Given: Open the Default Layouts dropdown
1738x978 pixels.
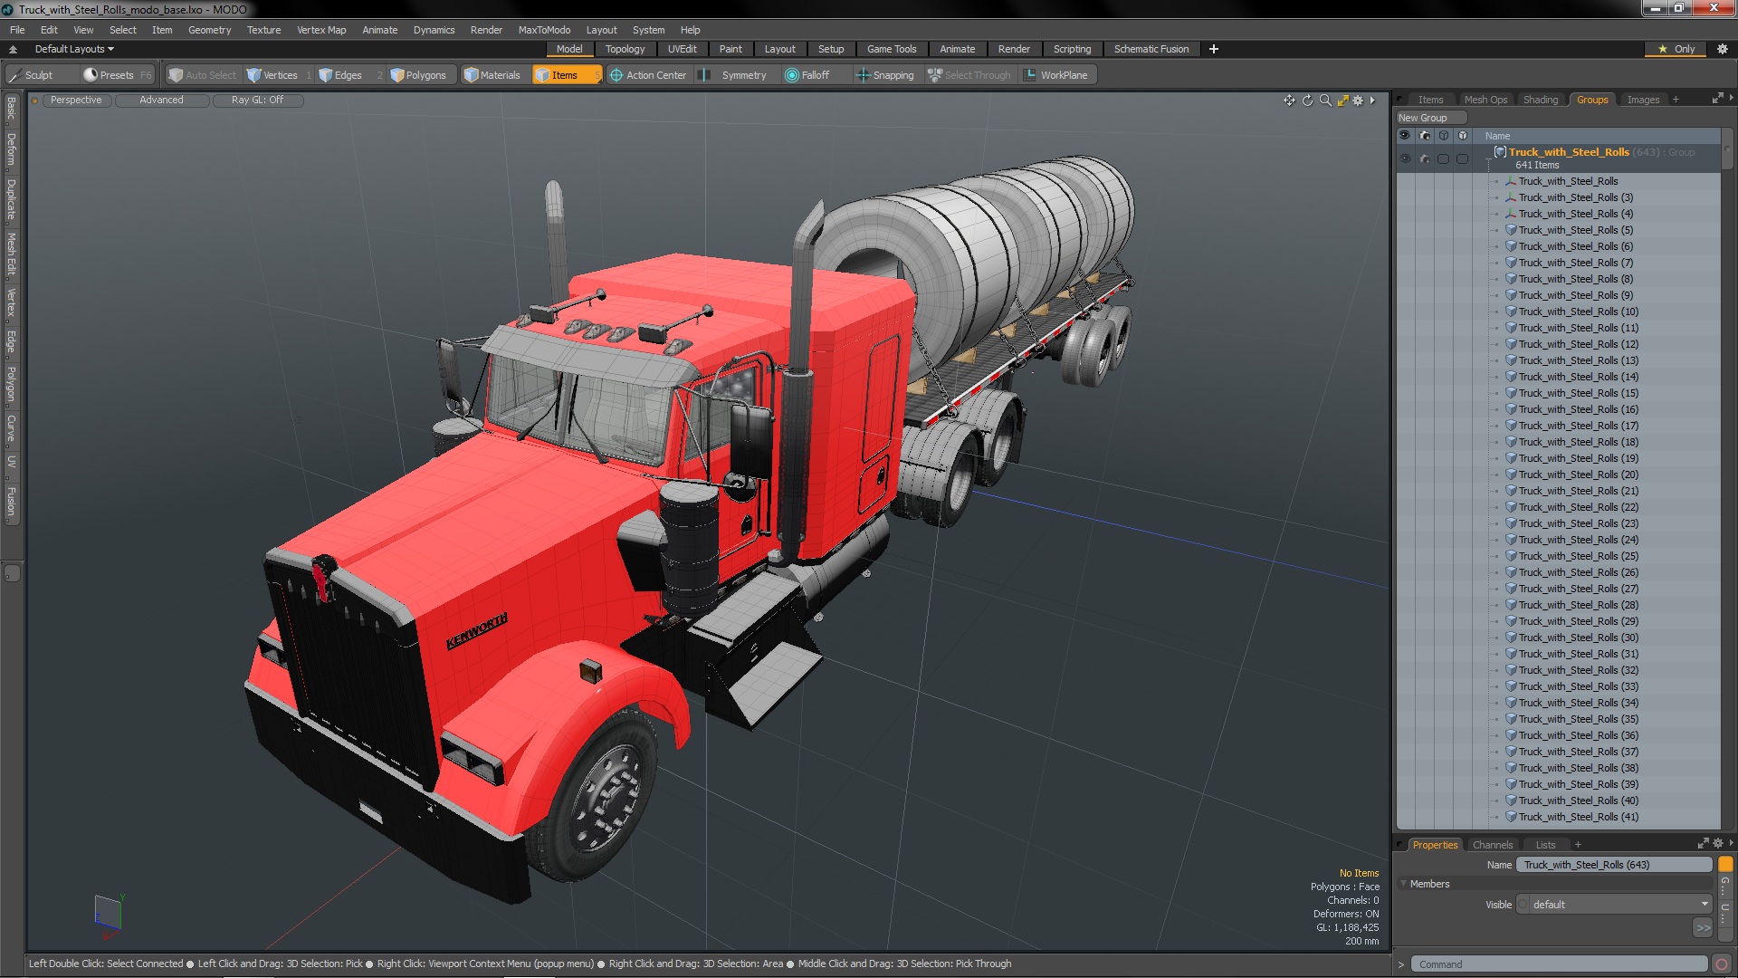Looking at the screenshot, I should coord(74,49).
